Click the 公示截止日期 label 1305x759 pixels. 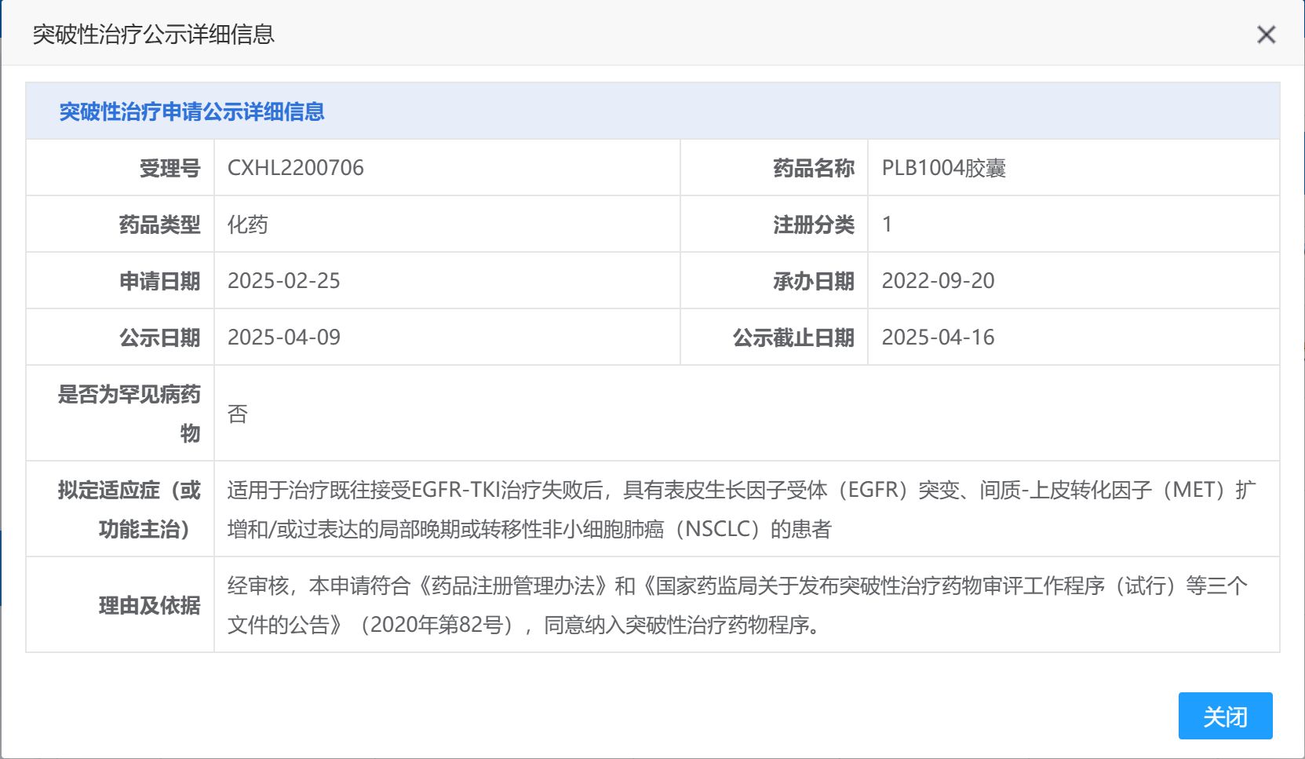[x=793, y=338]
